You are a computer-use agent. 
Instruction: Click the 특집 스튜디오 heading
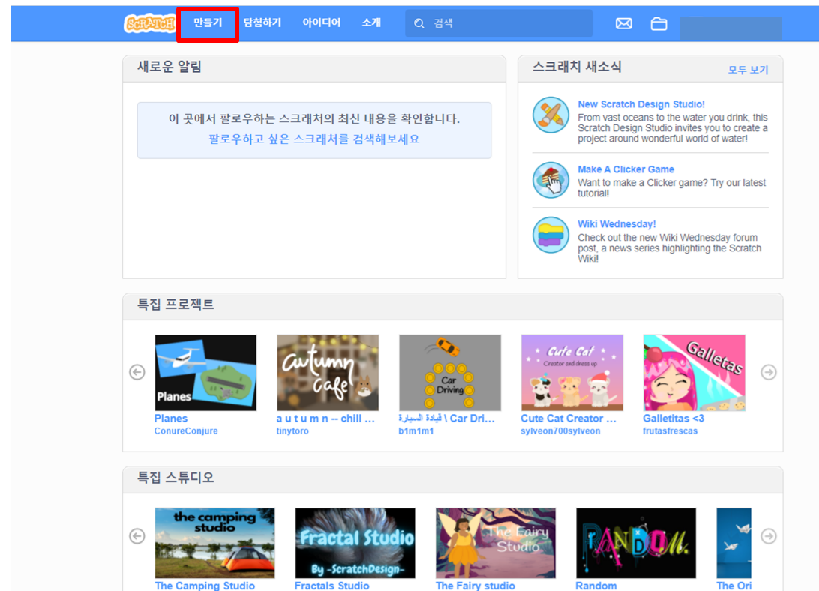click(175, 478)
